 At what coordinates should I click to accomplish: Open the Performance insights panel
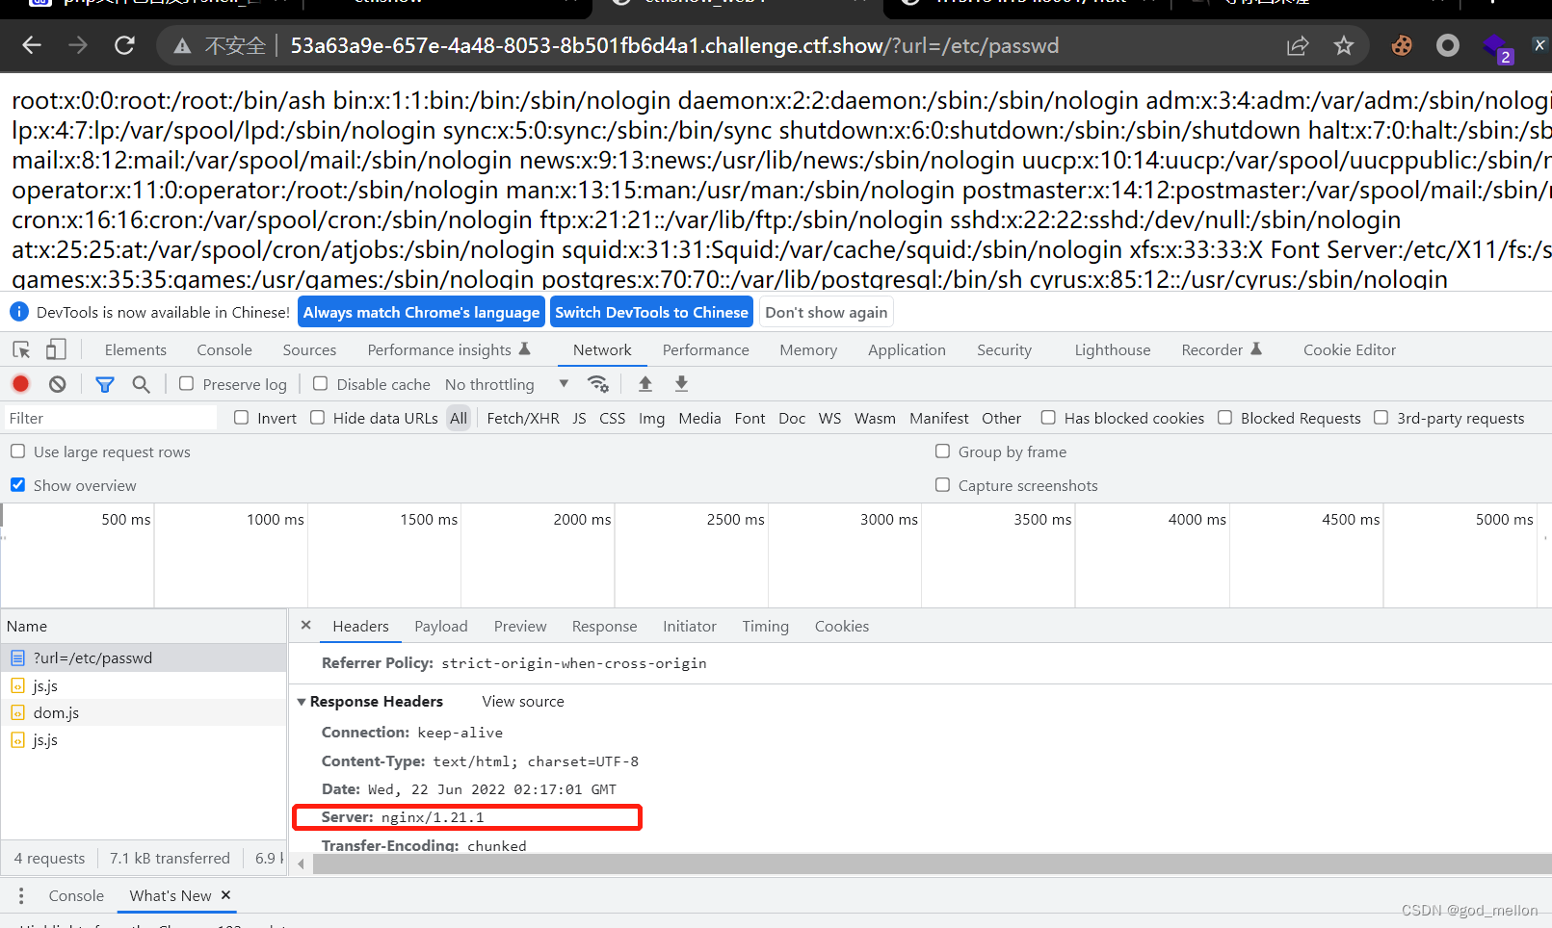pyautogui.click(x=449, y=350)
